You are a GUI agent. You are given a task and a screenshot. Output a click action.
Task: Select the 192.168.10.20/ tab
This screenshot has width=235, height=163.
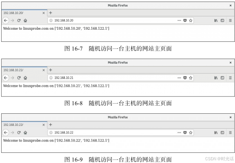click(24, 13)
